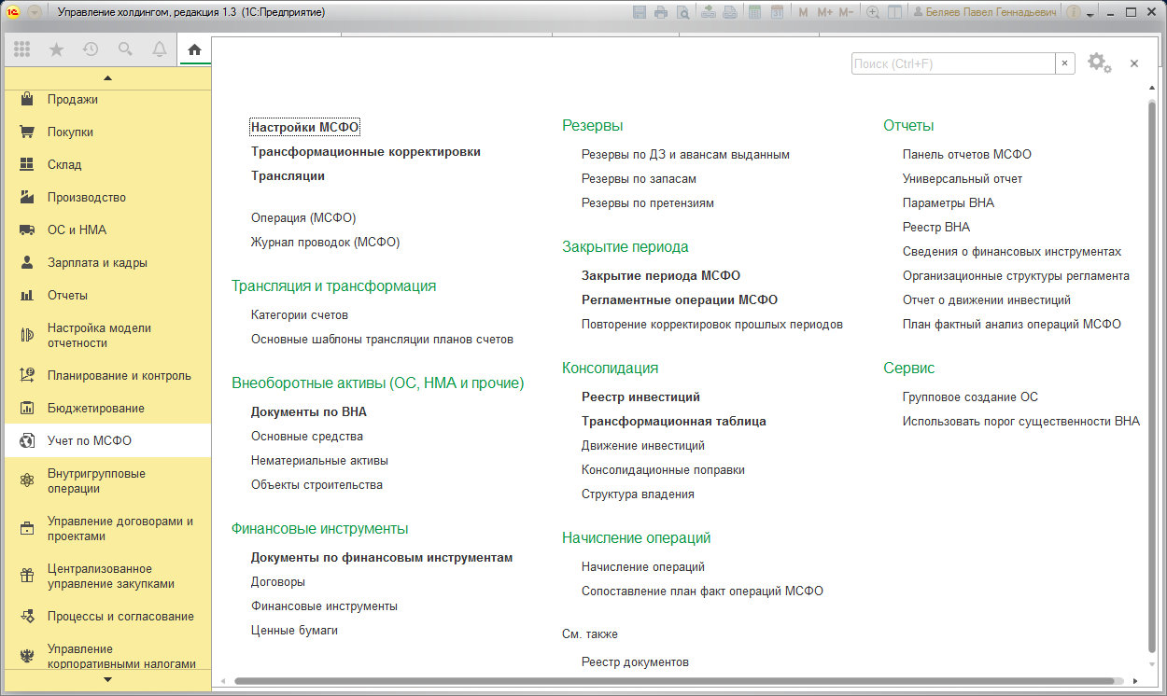Open Реестр документов under См. также
Image resolution: width=1167 pixels, height=696 pixels.
click(x=635, y=662)
